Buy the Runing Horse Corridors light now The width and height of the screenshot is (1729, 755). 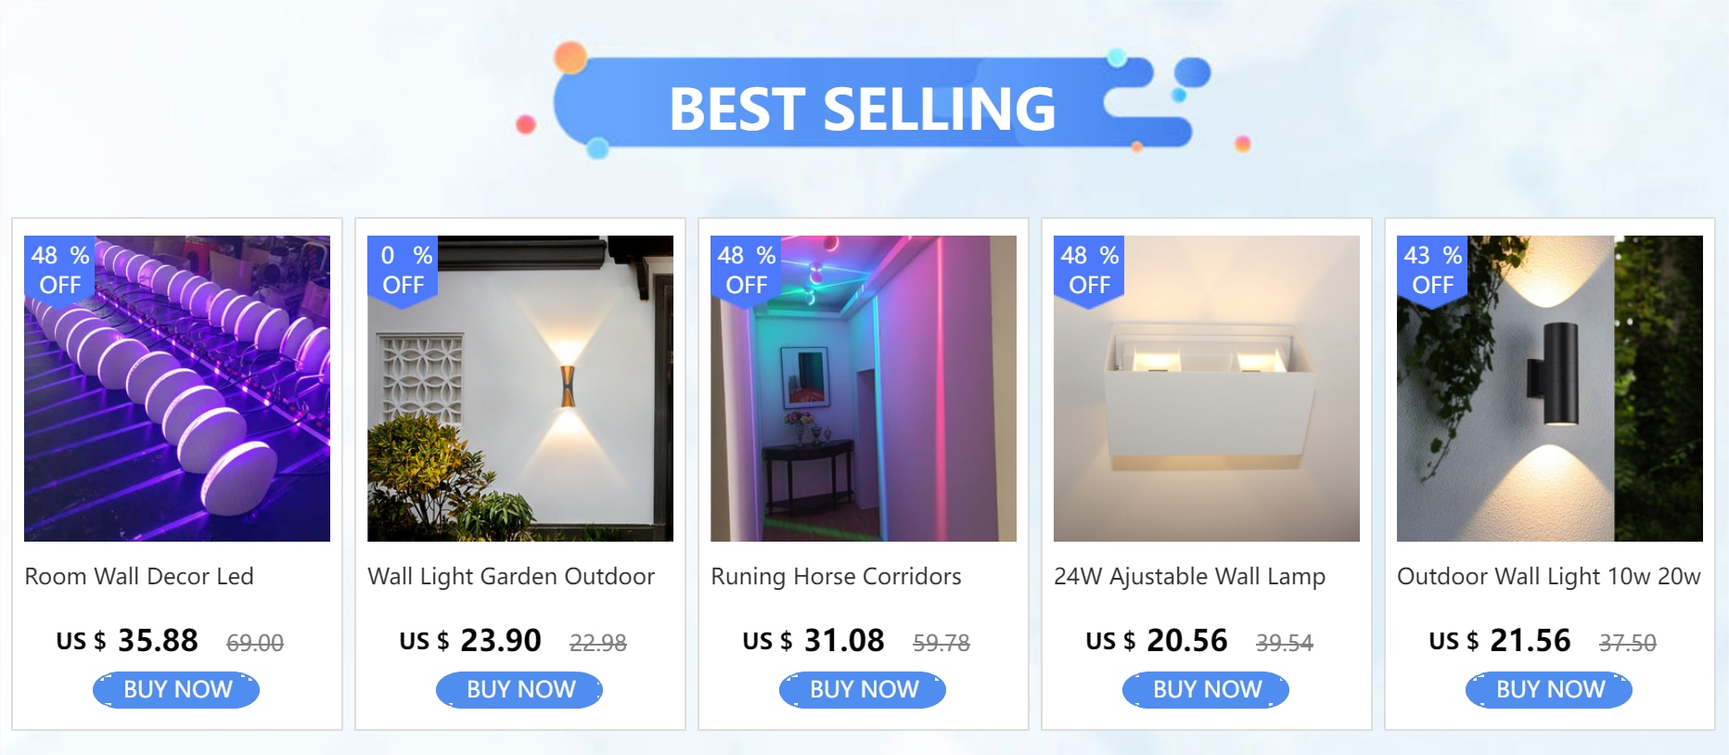(x=863, y=690)
